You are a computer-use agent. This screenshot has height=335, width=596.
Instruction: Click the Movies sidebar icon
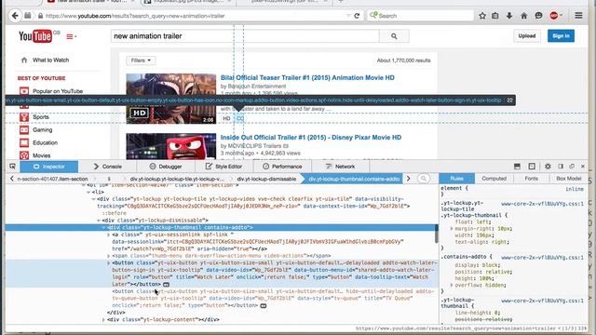pyautogui.click(x=24, y=155)
